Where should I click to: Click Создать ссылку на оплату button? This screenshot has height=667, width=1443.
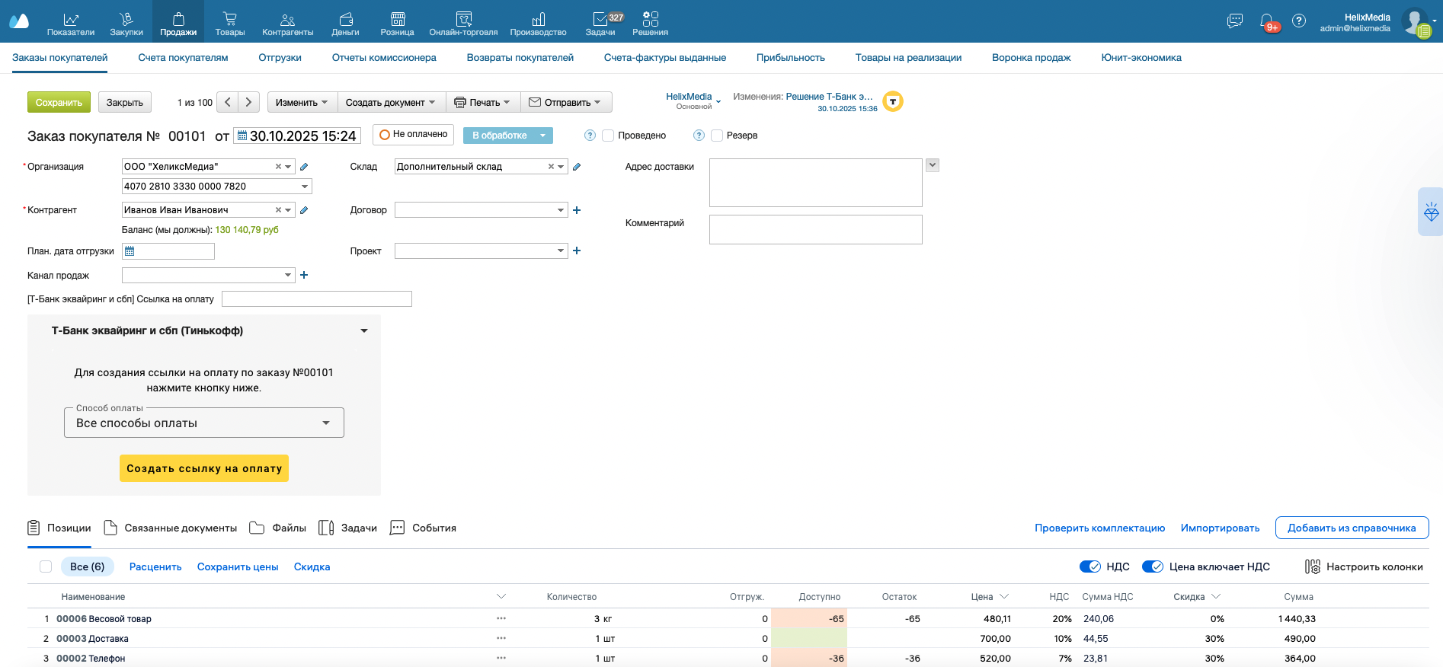point(204,468)
